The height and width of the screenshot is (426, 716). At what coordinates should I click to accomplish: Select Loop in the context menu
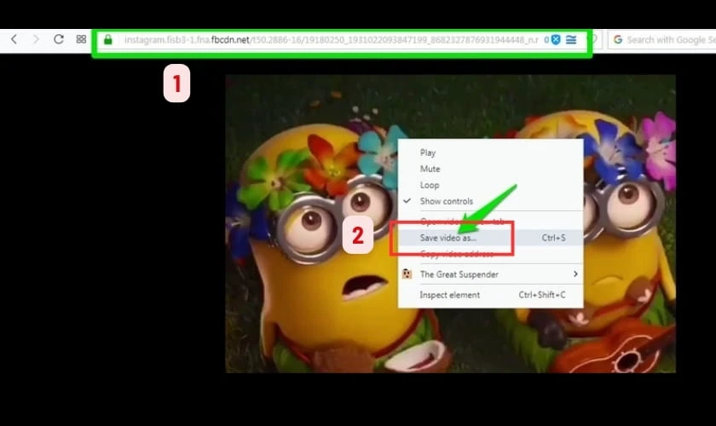490,185
